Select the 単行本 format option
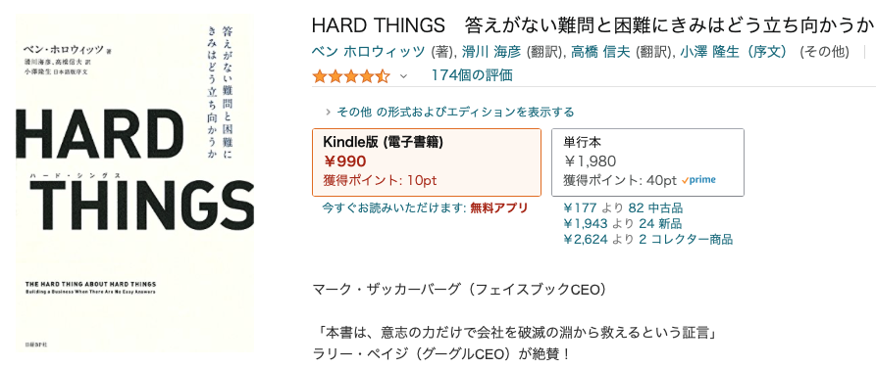 click(647, 162)
